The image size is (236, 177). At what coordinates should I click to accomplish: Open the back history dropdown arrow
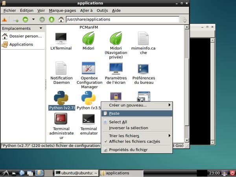coord(33,19)
